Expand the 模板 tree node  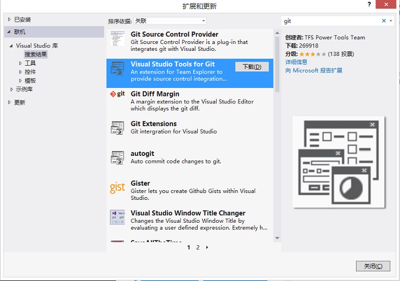tap(21, 81)
